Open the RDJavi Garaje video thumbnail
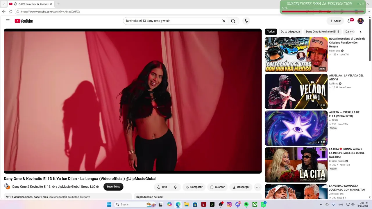Viewport: 372px width, 209px height. [x=296, y=55]
